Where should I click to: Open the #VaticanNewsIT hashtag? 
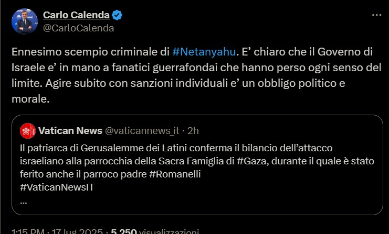(58, 187)
